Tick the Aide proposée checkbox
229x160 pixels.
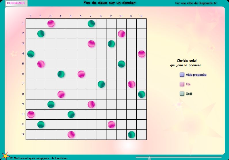182,75
